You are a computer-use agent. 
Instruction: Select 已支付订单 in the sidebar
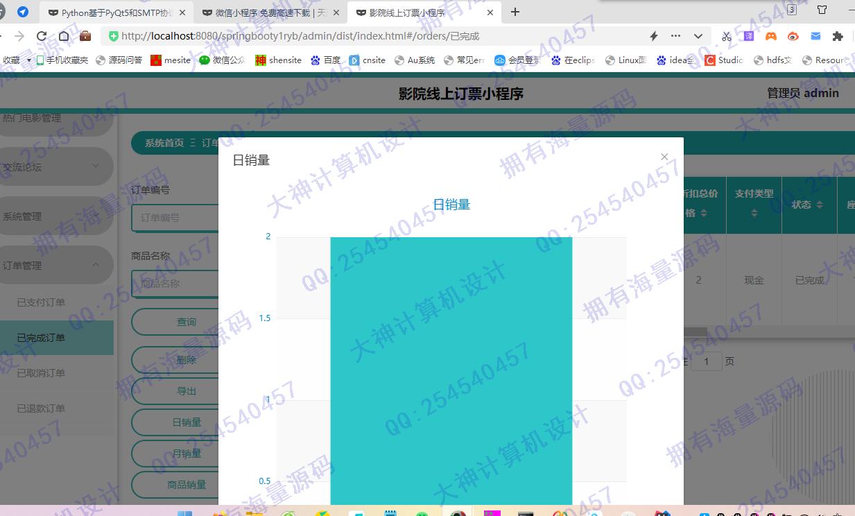click(x=57, y=302)
